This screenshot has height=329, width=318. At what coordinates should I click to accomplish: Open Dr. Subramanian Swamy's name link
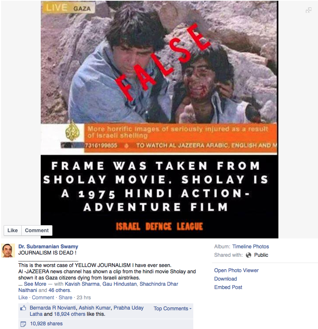click(x=48, y=246)
